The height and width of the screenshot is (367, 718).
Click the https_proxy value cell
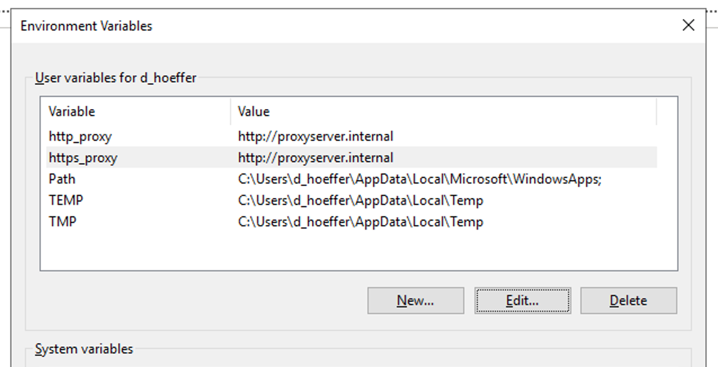[316, 158]
